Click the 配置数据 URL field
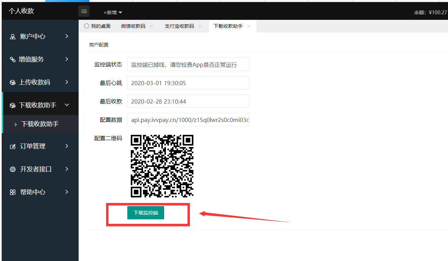The image size is (448, 261). tap(188, 120)
